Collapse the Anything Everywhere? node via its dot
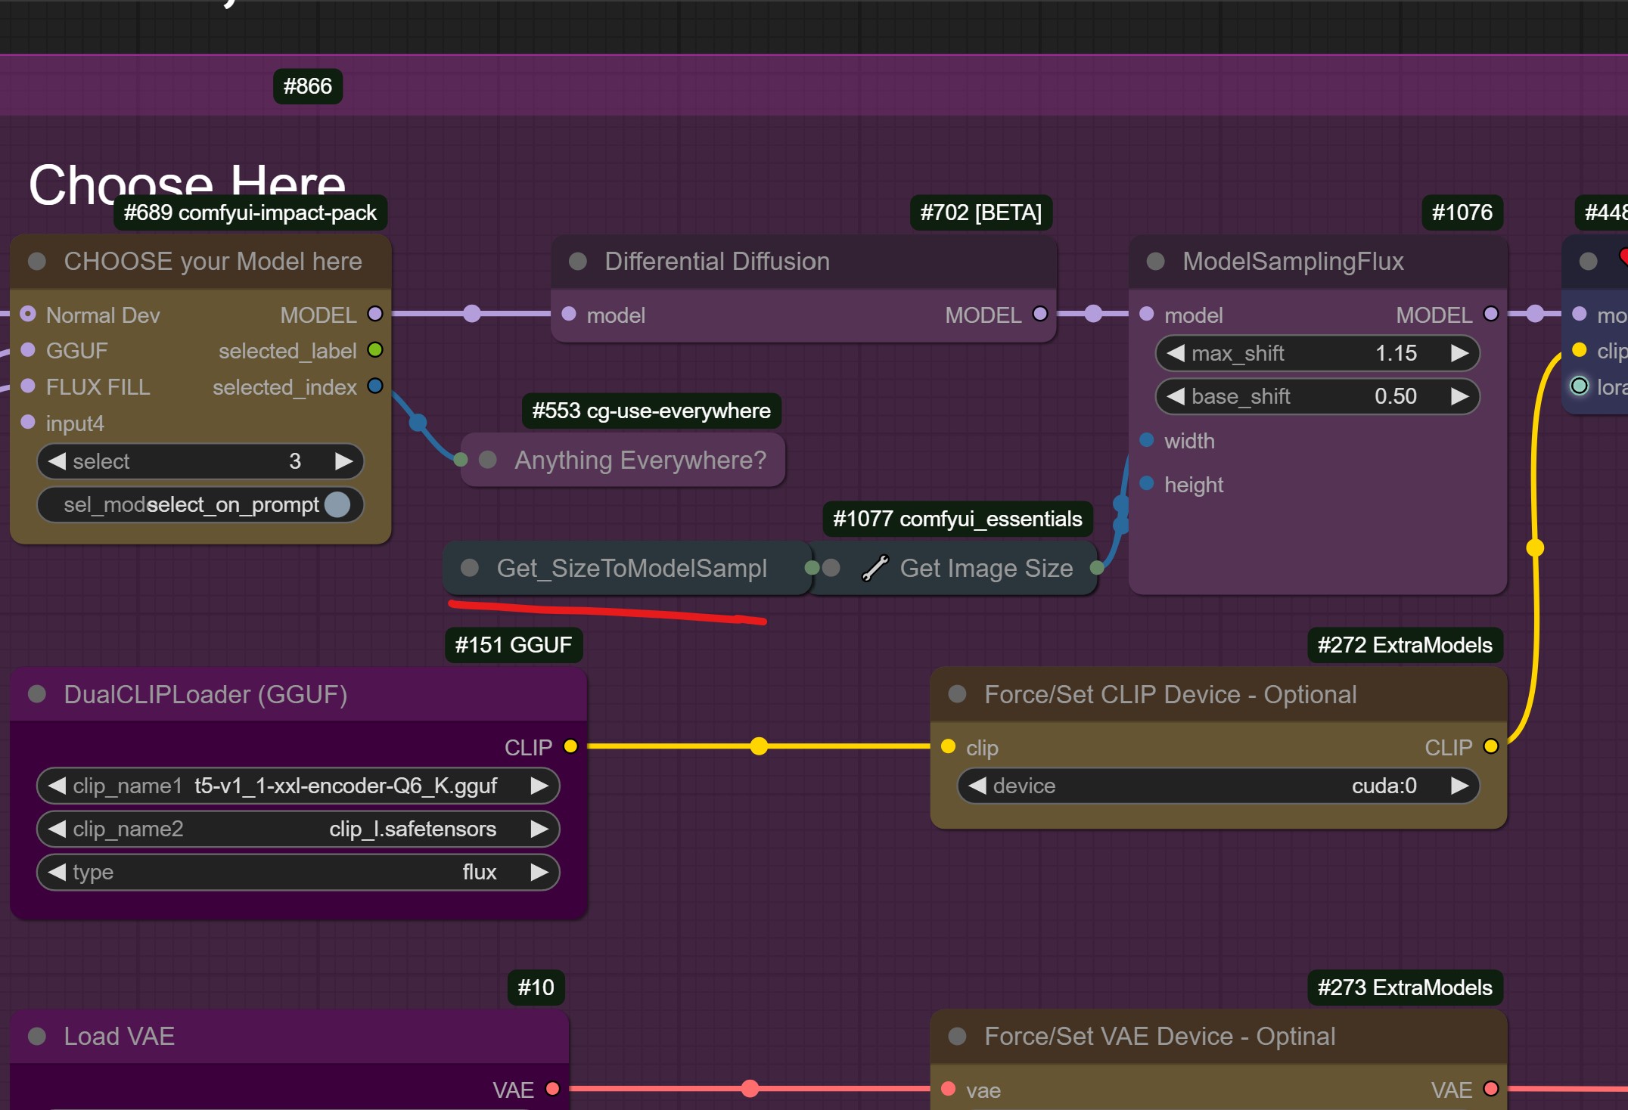The height and width of the screenshot is (1110, 1628). [x=488, y=460]
